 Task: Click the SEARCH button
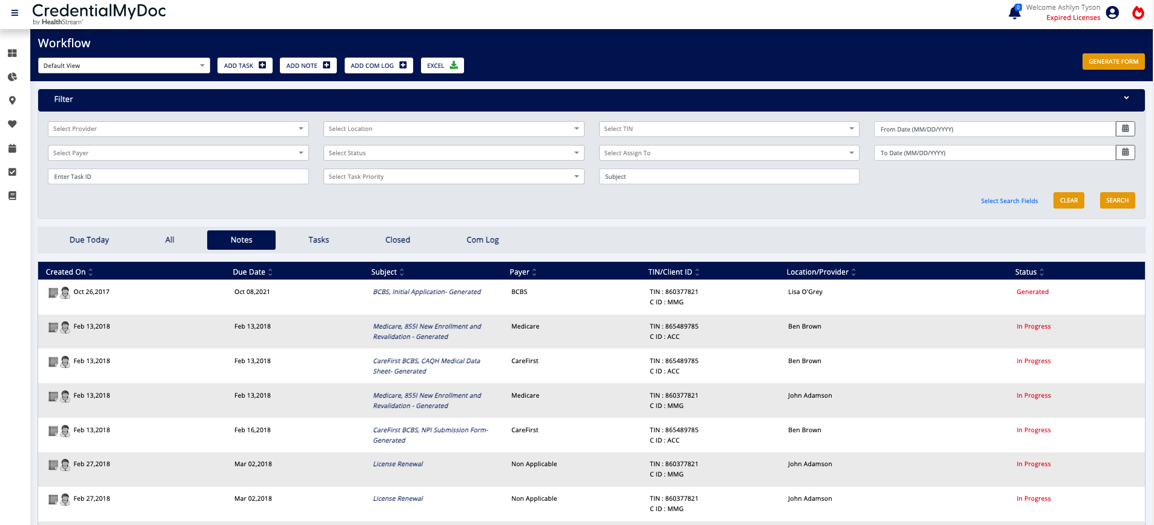pos(1117,200)
